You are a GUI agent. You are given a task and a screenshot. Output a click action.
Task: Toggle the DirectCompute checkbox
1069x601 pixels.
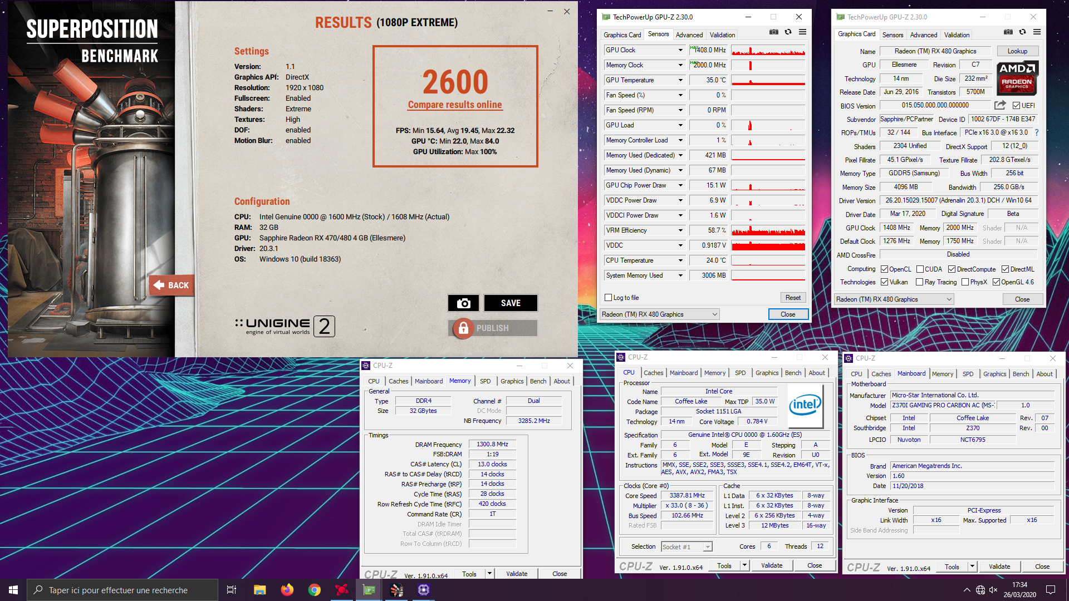tap(952, 269)
